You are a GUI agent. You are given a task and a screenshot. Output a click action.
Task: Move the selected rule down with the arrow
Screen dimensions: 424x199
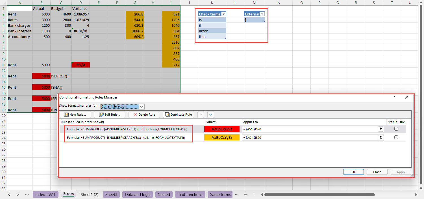(210, 114)
